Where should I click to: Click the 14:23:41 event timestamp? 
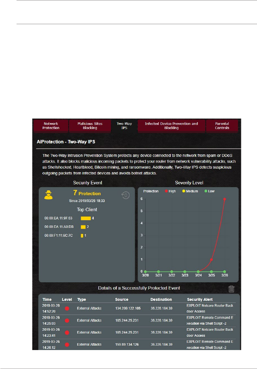[51, 332]
